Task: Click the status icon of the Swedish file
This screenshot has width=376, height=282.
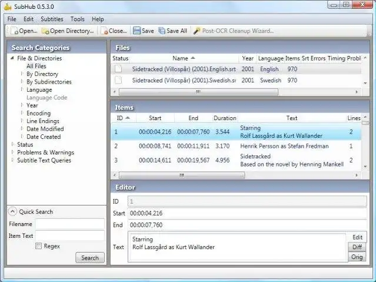Action: click(x=118, y=80)
